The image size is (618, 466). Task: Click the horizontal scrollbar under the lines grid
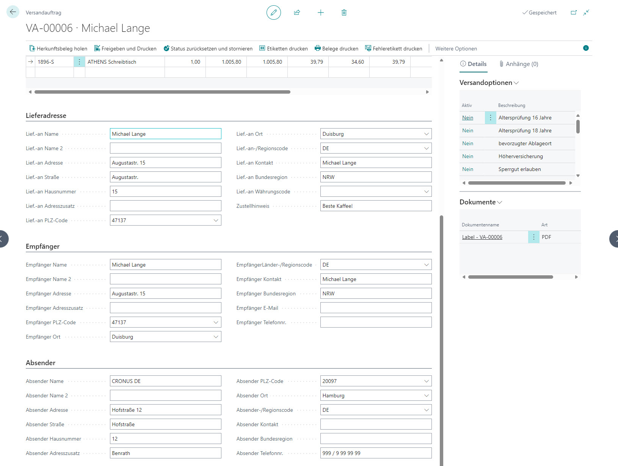tap(162, 92)
